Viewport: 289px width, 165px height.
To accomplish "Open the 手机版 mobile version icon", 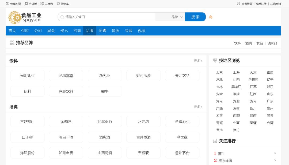I will click(x=26, y=3).
